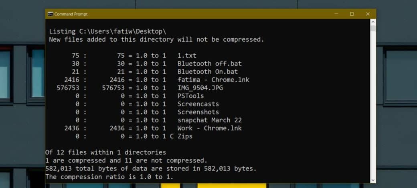Click the compressed Zips folder entry
The image size is (417, 188).
click(x=185, y=136)
